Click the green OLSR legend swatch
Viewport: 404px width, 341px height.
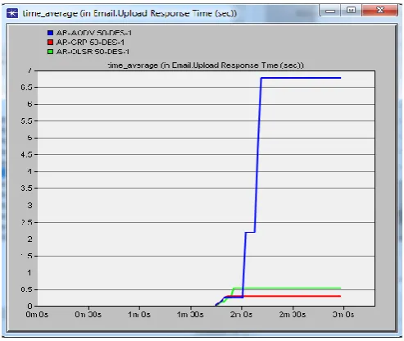coord(50,52)
